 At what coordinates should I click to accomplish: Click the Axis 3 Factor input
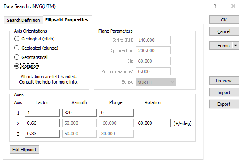[42, 134]
